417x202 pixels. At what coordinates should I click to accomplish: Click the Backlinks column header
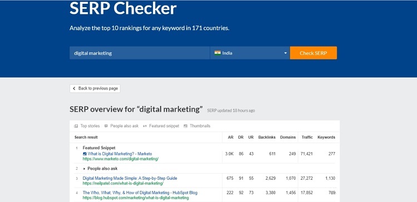click(x=267, y=137)
